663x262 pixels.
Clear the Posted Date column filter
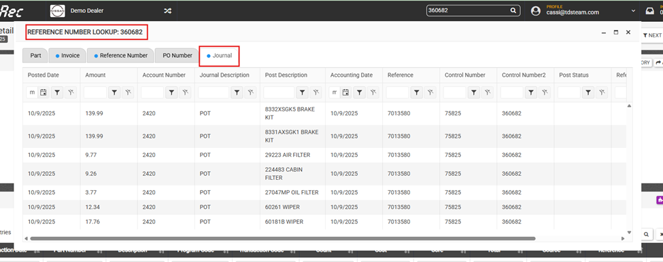(x=71, y=92)
